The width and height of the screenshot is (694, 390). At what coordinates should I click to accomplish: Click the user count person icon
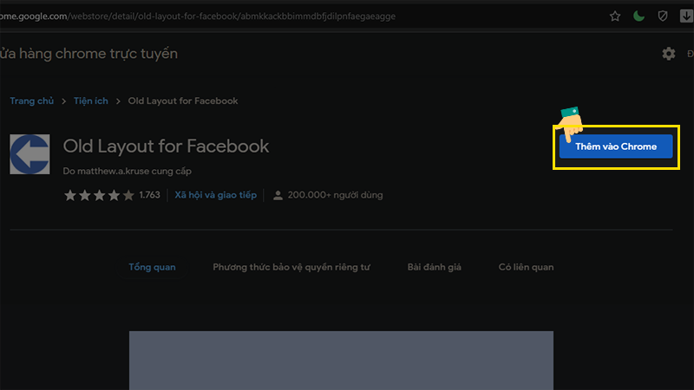tap(278, 195)
